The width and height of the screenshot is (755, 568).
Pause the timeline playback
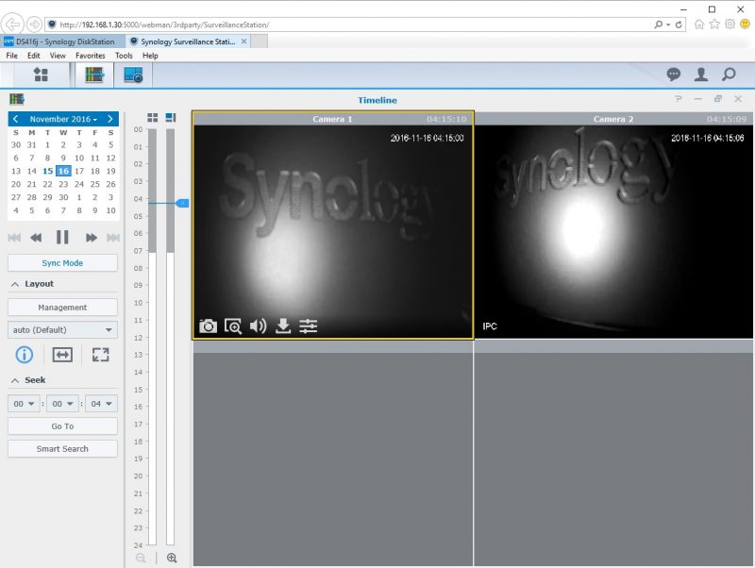[x=62, y=237]
